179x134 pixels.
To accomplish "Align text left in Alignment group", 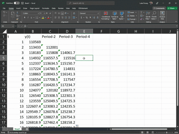I will tap(56, 17).
